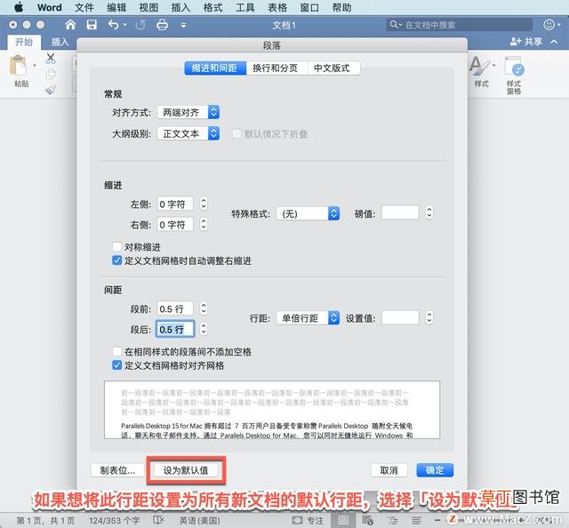Click the print layout view icon in status bar
Screen dimensions: 569x528
click(343, 521)
